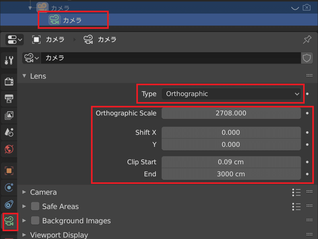
Task: Click the Clip Start 0.09 cm field
Action: coord(231,162)
